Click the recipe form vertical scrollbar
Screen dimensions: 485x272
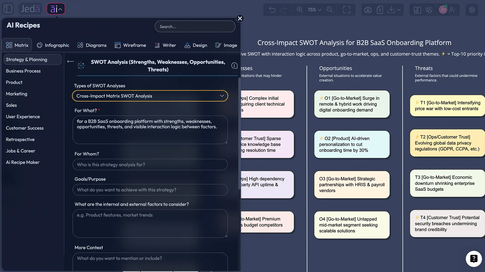pos(239,133)
